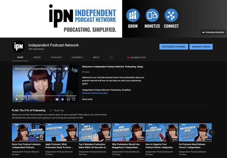This screenshot has height=158, width=227.
Task: Click the ipn channel avatar
Action: [19, 46]
